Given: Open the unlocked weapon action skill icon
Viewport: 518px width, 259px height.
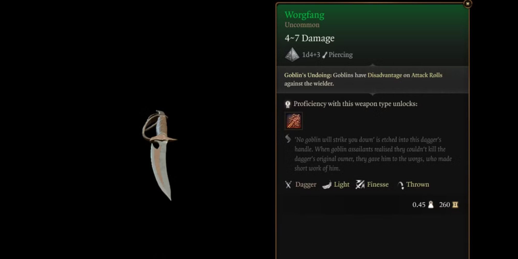Looking at the screenshot, I should click(x=294, y=121).
